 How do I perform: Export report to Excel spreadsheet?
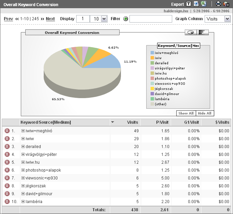pyautogui.click(x=204, y=4)
